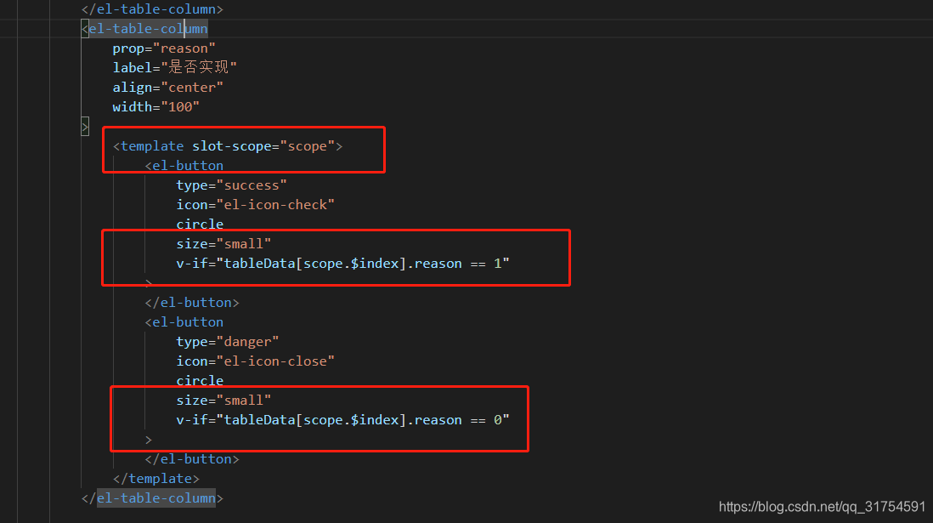This screenshot has height=523, width=933.
Task: Click the prop="reason" attribute line
Action: [164, 48]
